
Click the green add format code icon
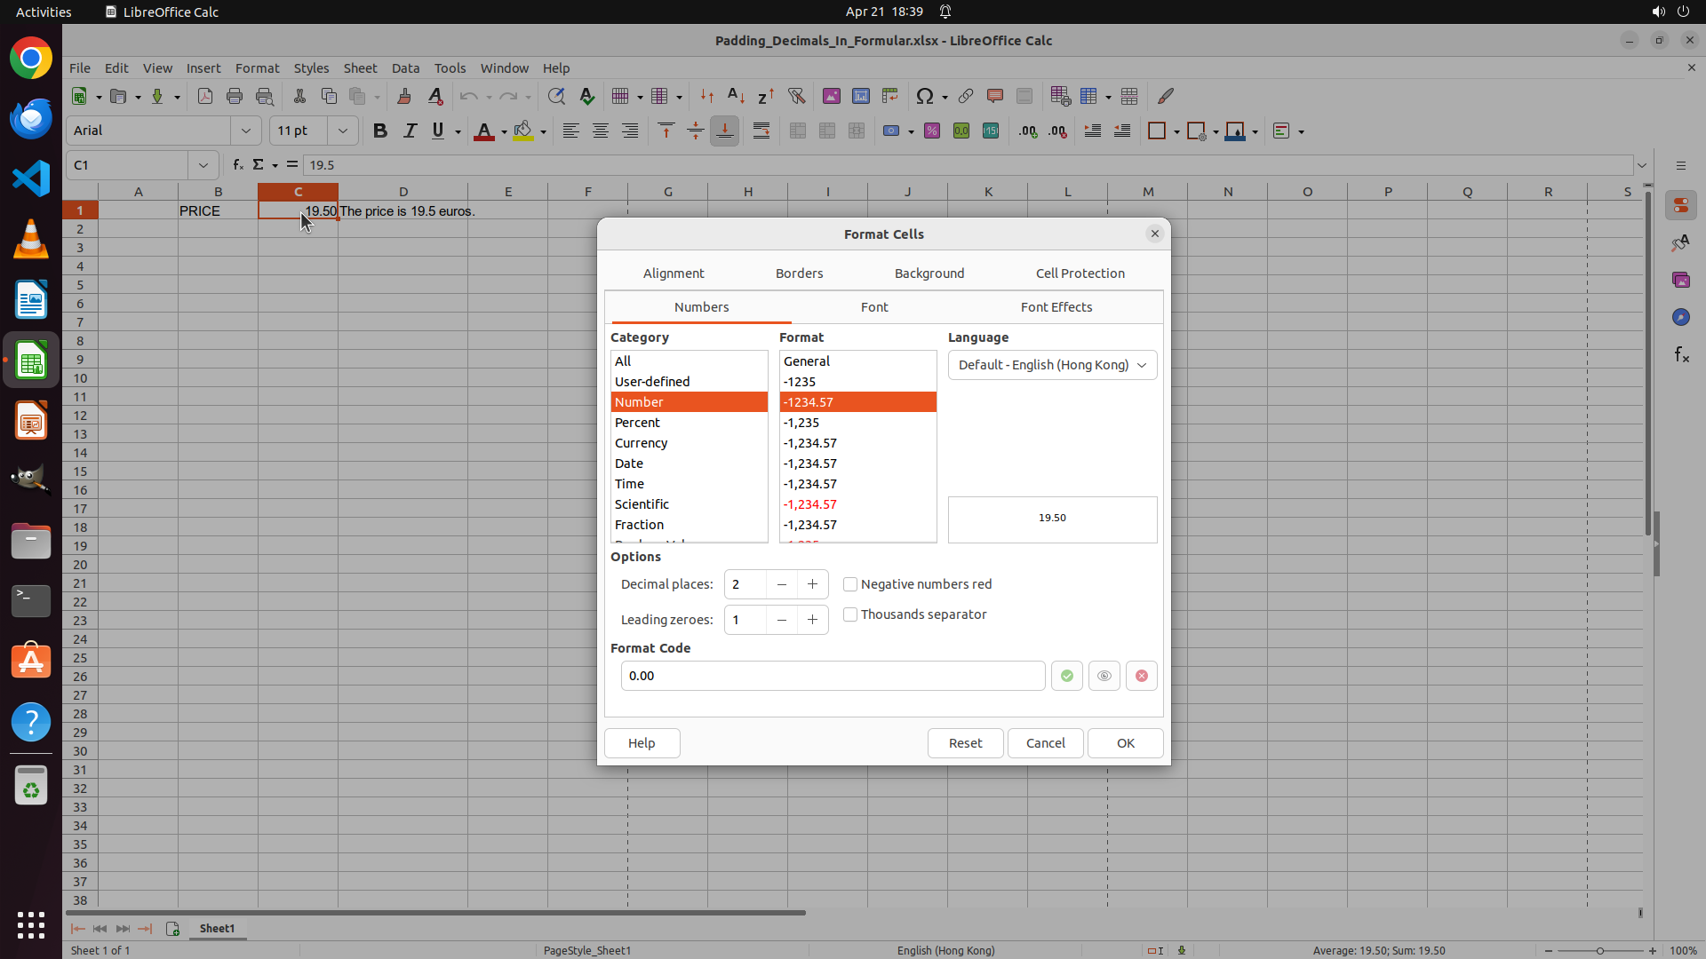1066,676
